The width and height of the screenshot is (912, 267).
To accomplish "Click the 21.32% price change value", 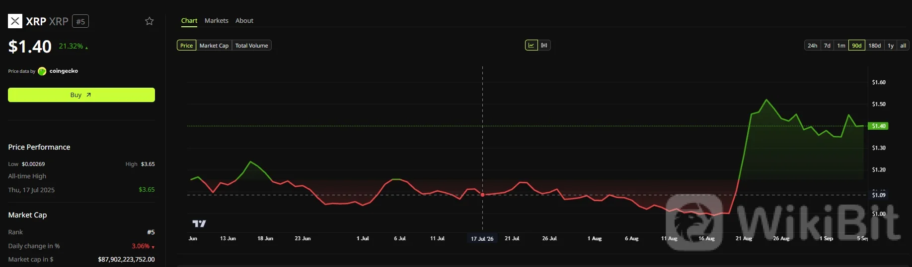I will 71,46.
